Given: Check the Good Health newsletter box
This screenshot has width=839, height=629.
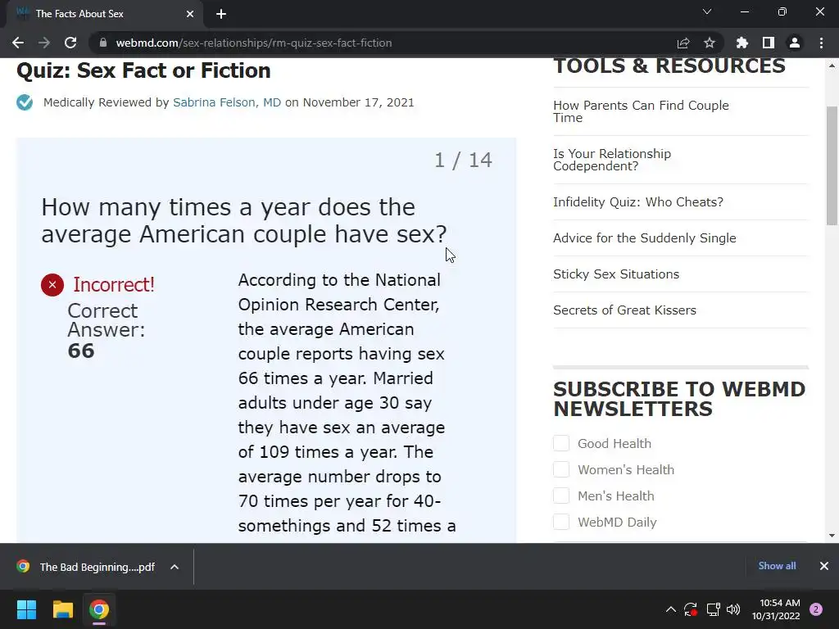Looking at the screenshot, I should [561, 443].
